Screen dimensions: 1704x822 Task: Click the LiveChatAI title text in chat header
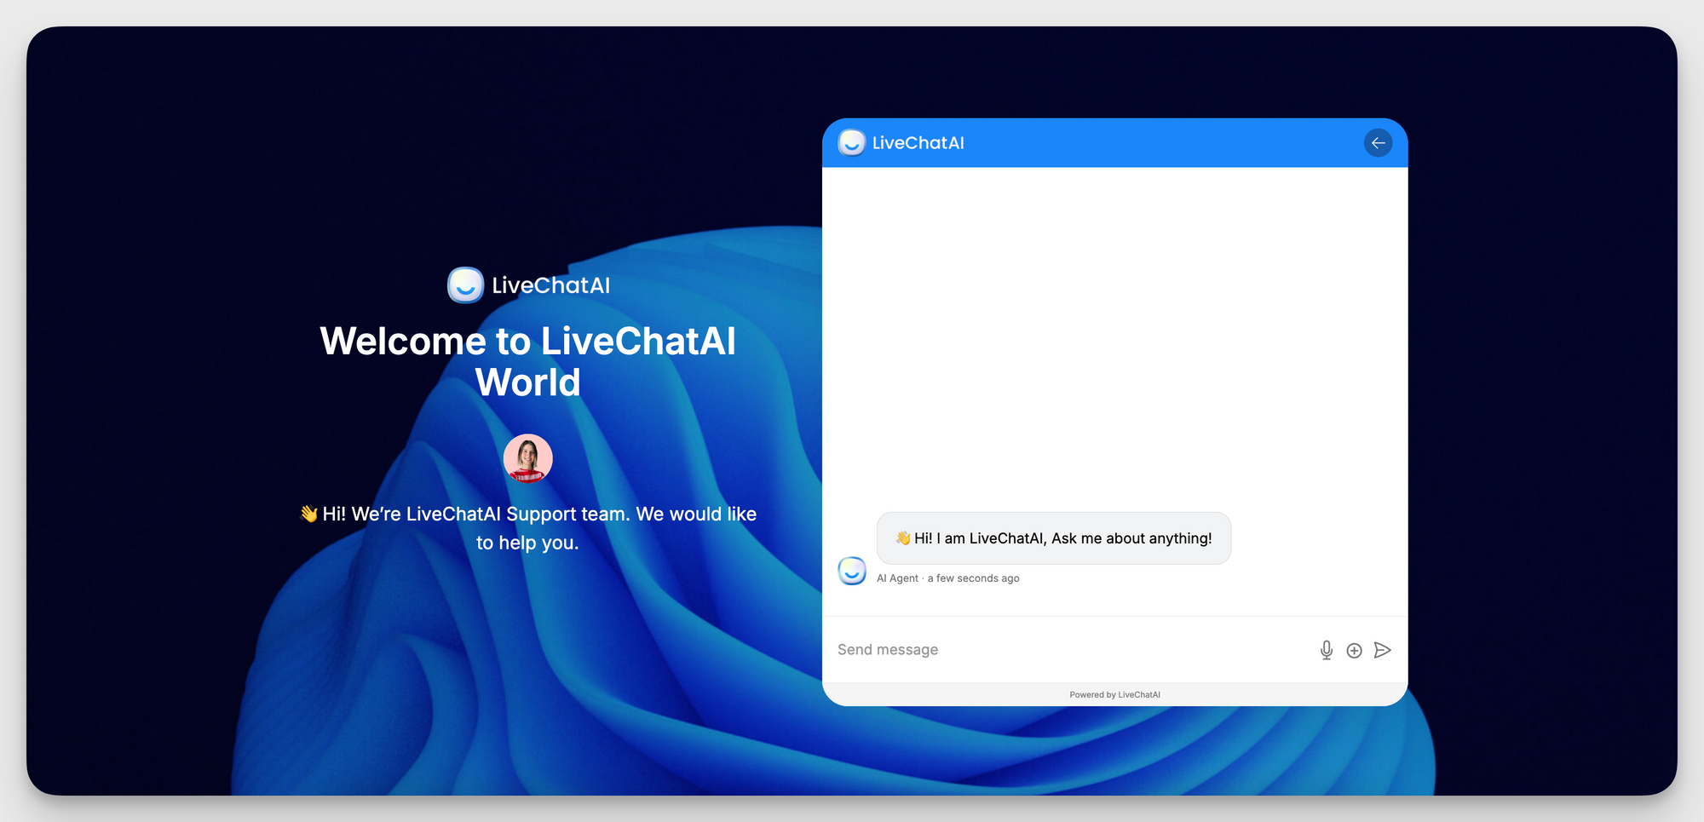(918, 143)
